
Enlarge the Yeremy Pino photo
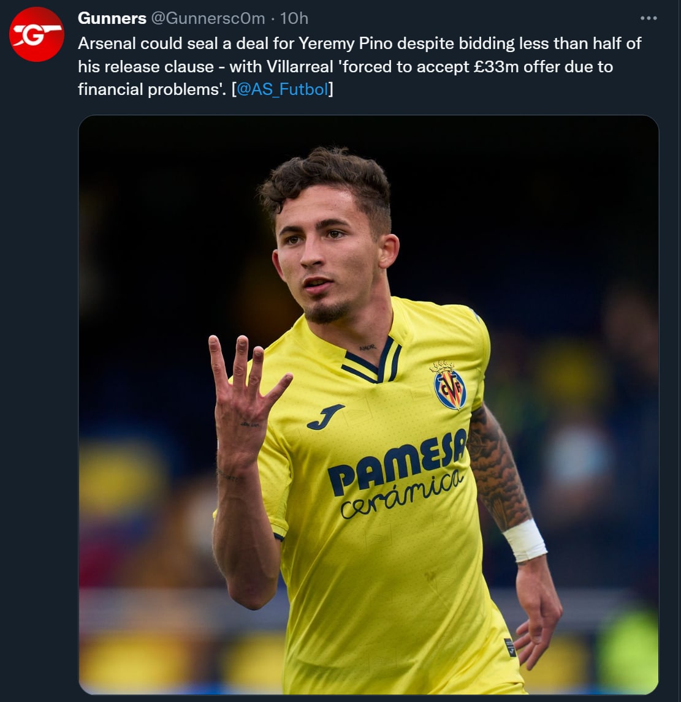tap(368, 404)
